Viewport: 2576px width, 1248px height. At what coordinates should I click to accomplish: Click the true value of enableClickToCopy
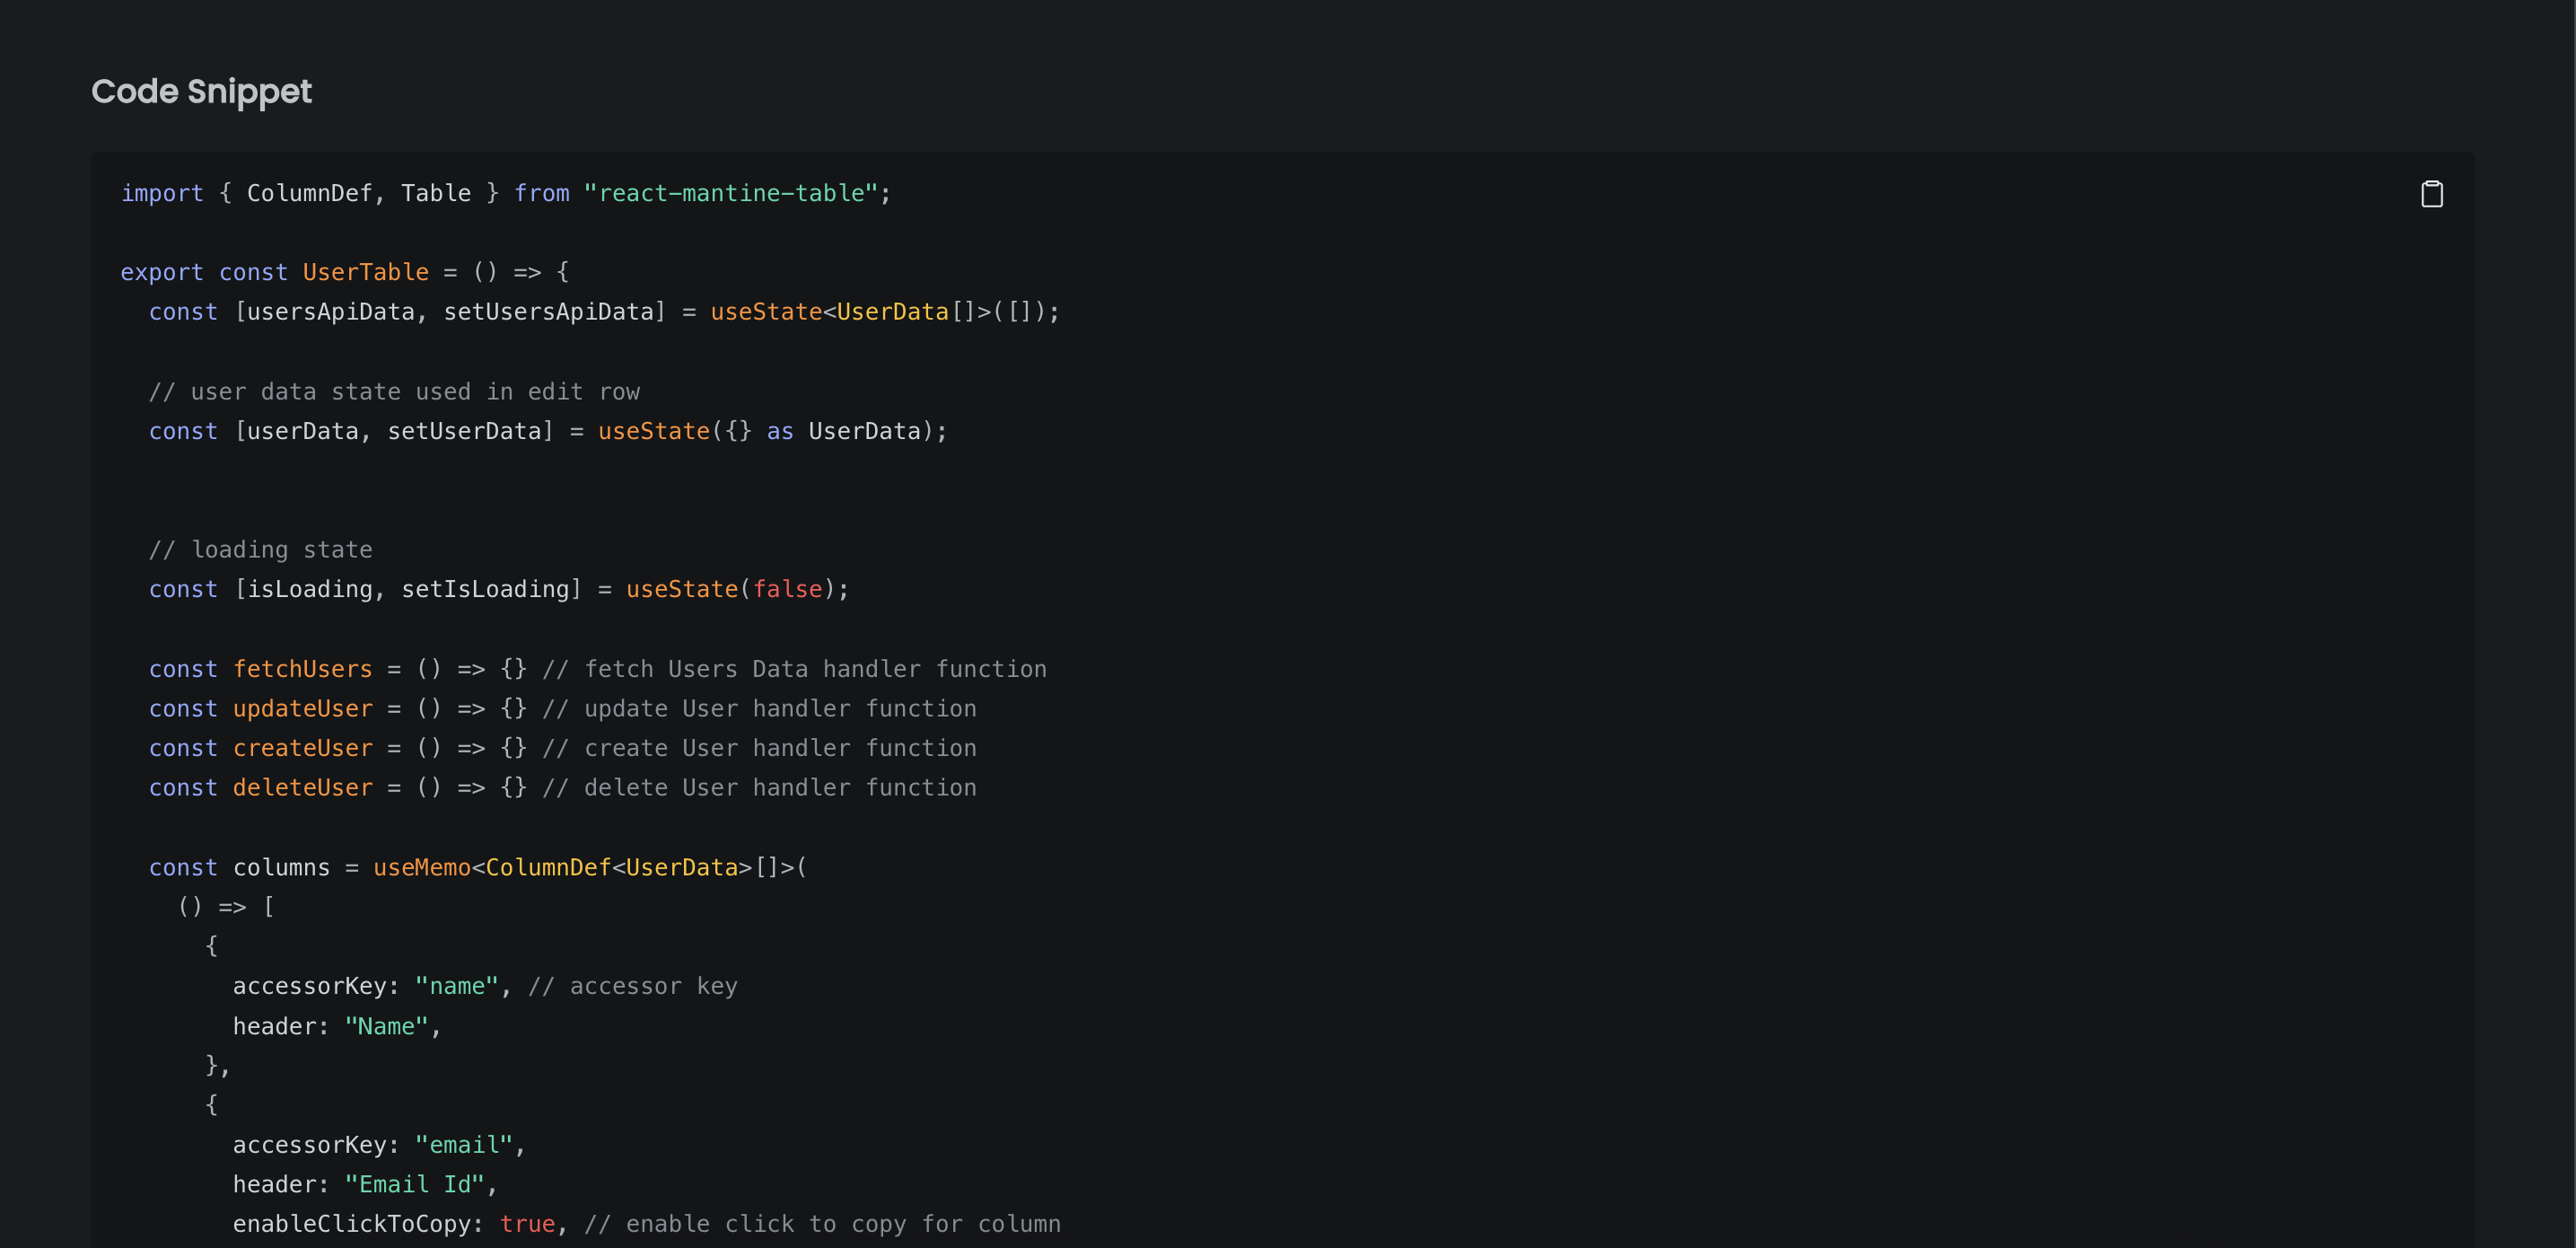[527, 1224]
